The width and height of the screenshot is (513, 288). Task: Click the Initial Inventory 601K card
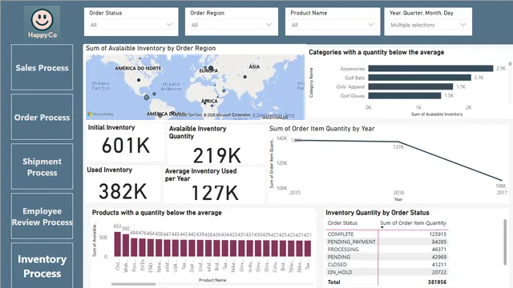[x=126, y=142]
